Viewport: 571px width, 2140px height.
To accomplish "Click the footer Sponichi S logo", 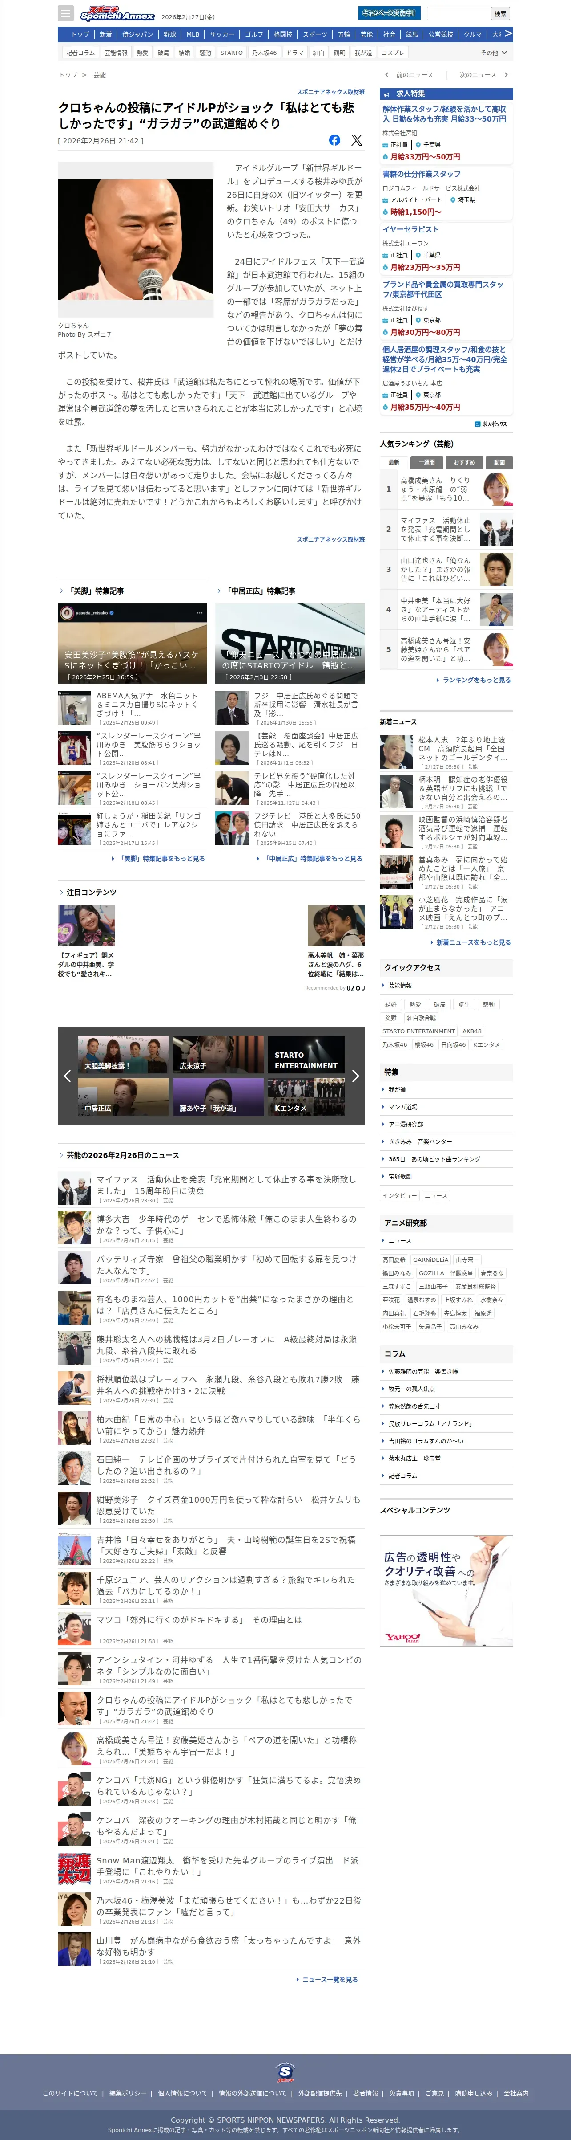I will pyautogui.click(x=285, y=2072).
